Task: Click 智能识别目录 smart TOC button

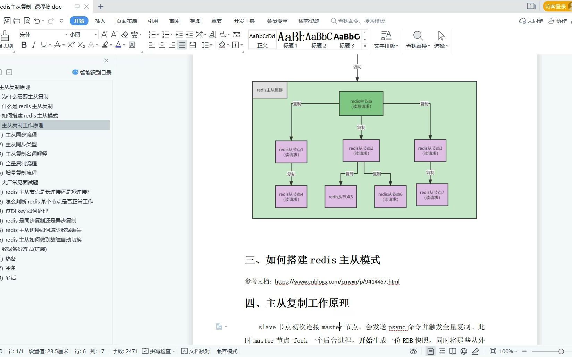Action: (x=92, y=72)
